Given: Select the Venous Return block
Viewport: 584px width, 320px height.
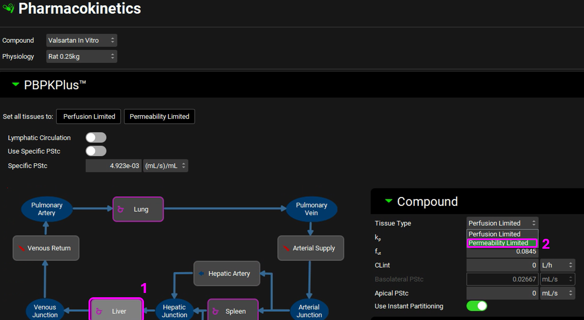Looking at the screenshot, I should [x=46, y=248].
